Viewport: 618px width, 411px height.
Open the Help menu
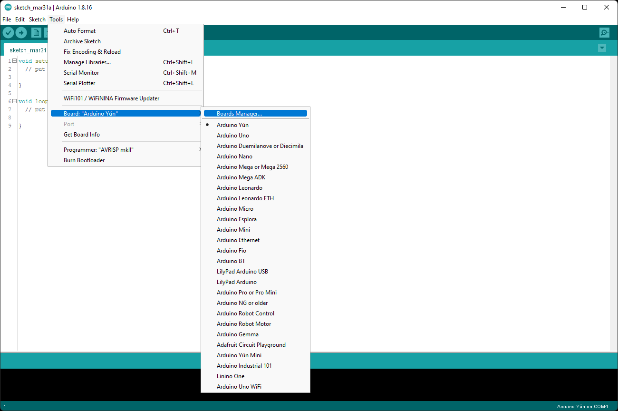[x=73, y=20]
